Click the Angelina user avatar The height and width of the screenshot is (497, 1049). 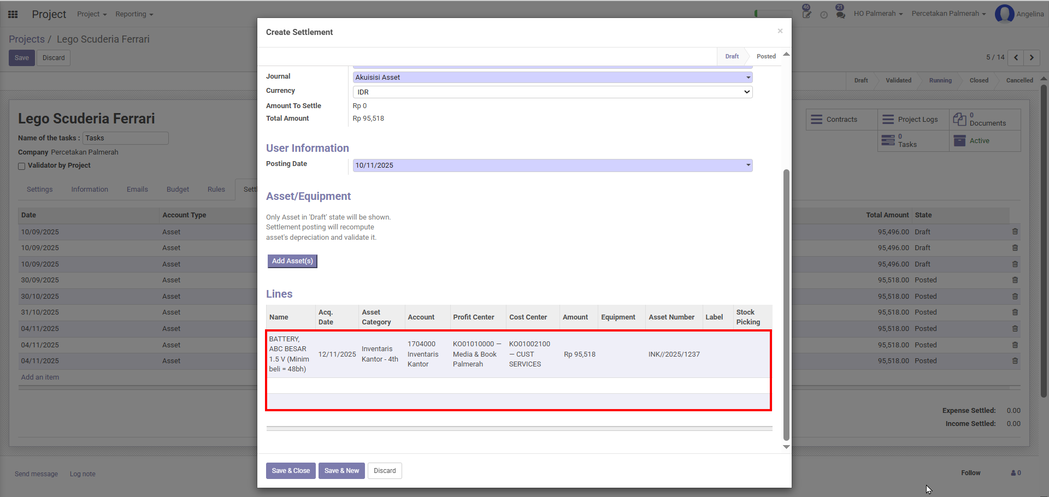(1004, 14)
